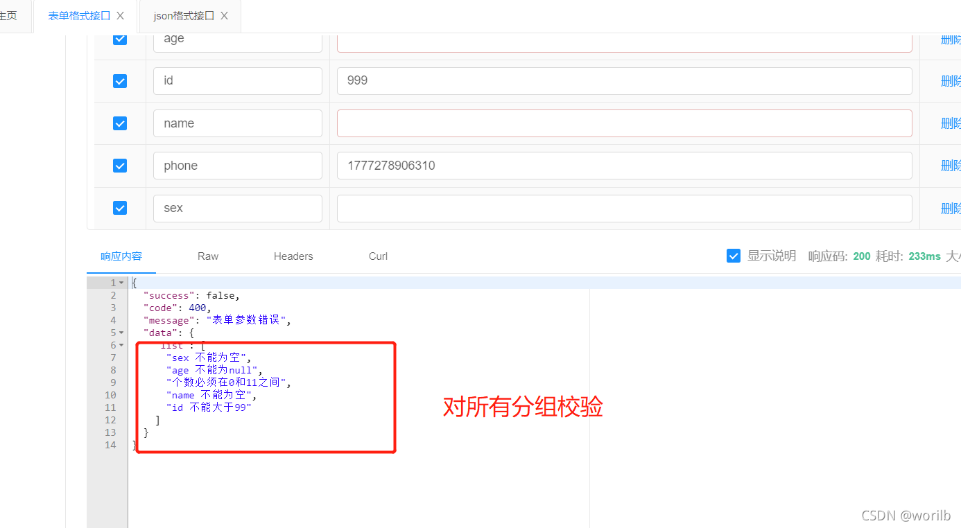Delete the sex parameter row
The image size is (961, 528).
(951, 208)
